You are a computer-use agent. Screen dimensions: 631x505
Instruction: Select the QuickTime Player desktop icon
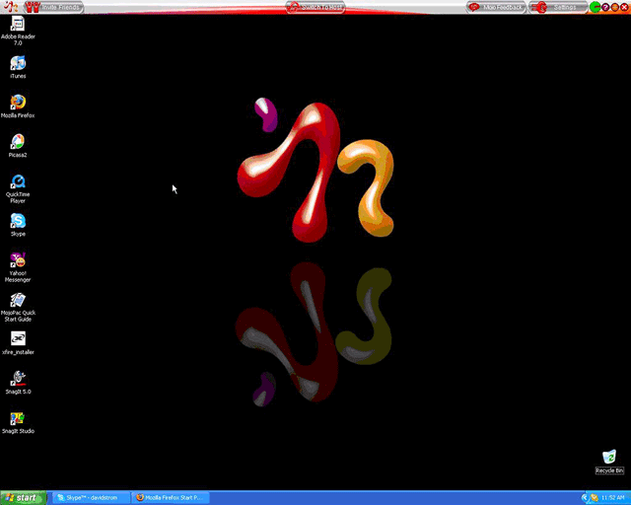pos(18,188)
